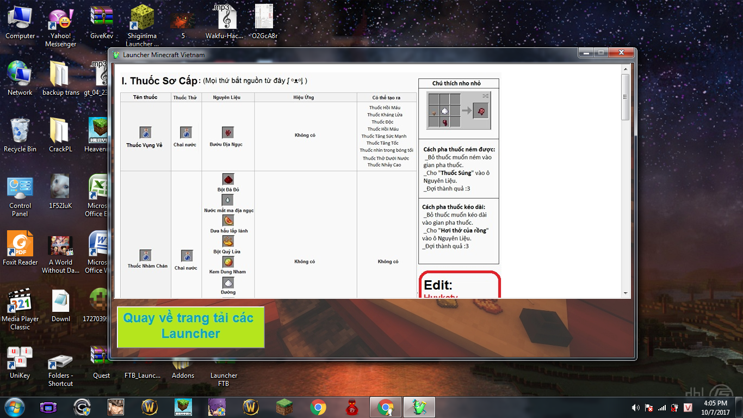
Task: Click the I. Thuốc Sơ Cấp heading
Action: coord(160,81)
